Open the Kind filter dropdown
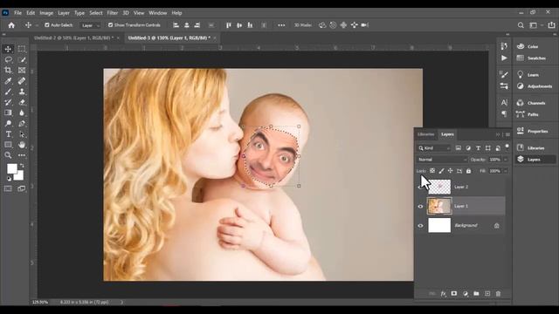 [x=434, y=148]
